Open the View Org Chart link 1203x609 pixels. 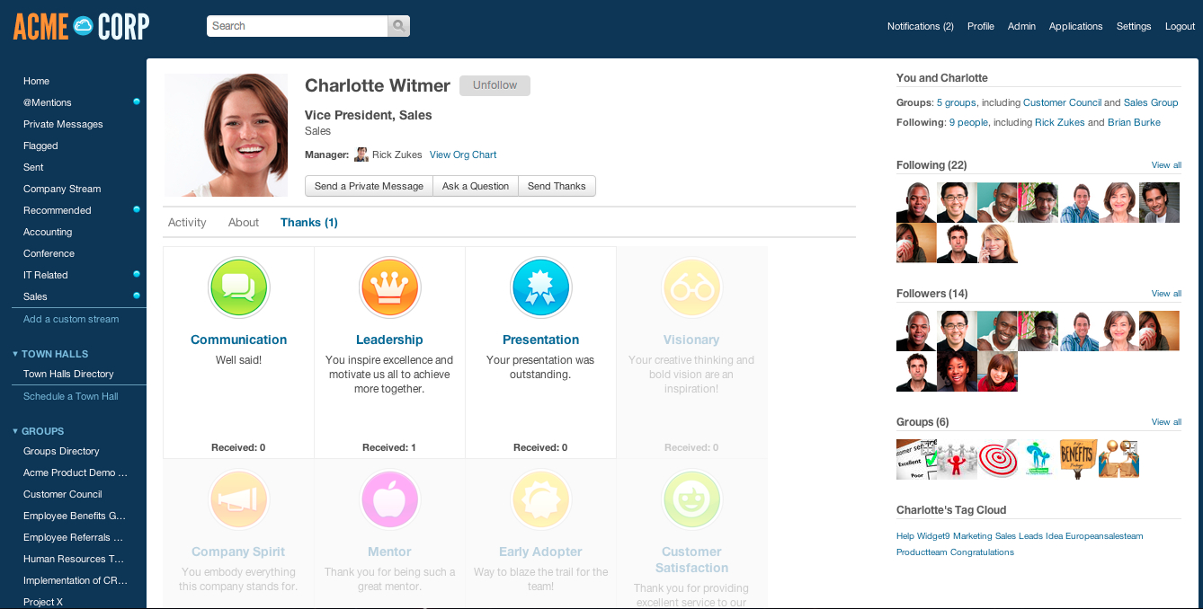click(x=463, y=154)
